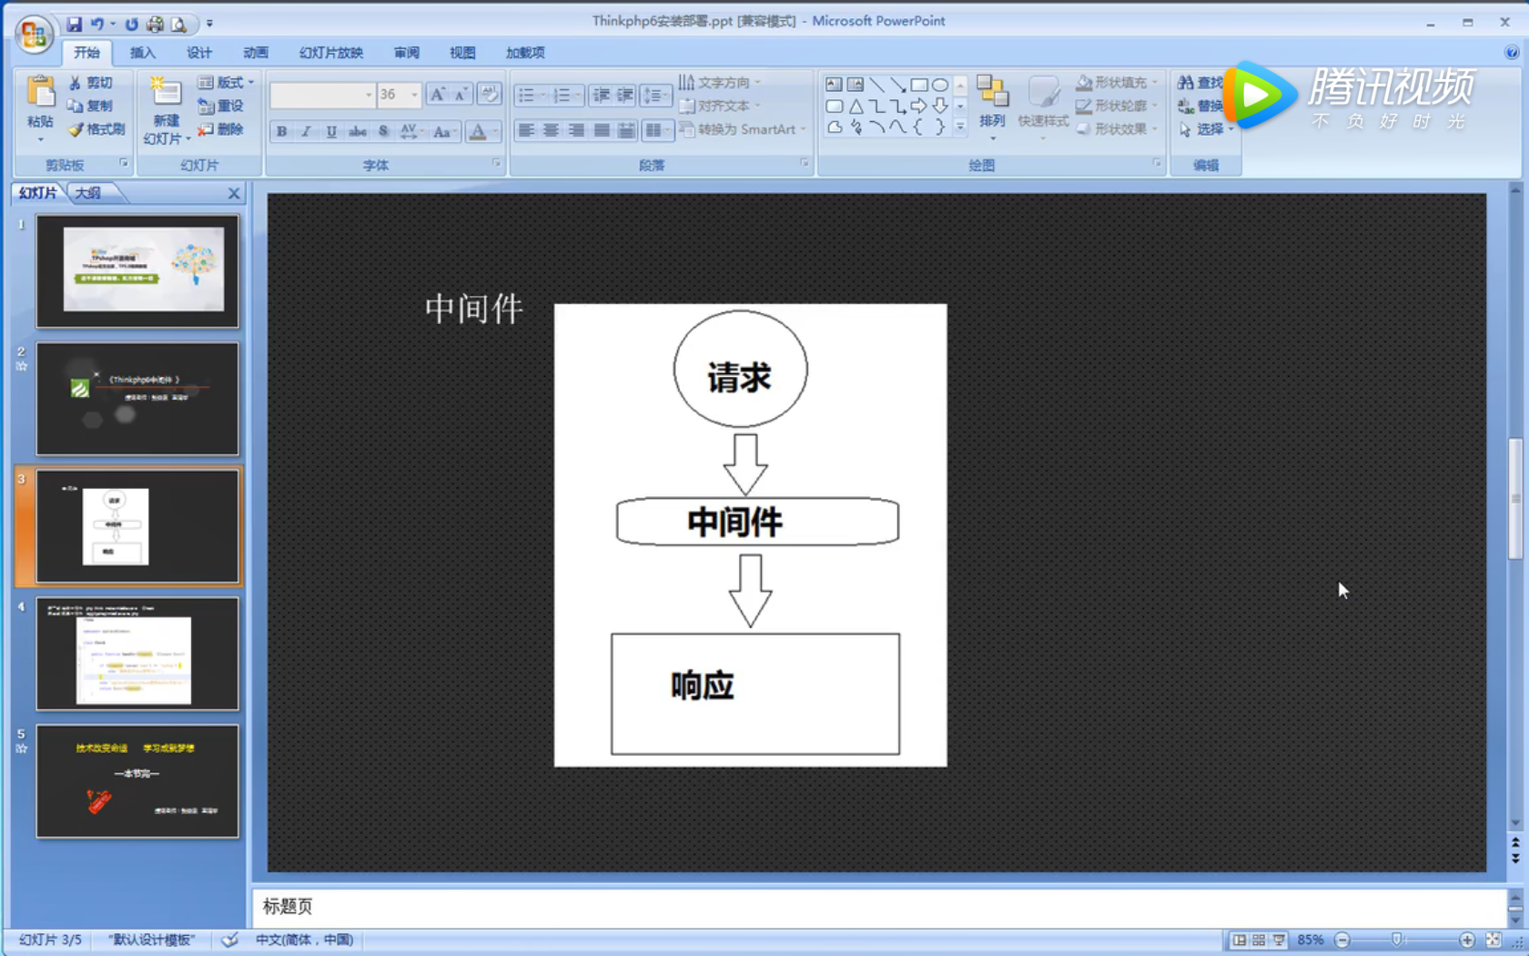
Task: Open the numbering list dropdown
Action: pyautogui.click(x=577, y=95)
